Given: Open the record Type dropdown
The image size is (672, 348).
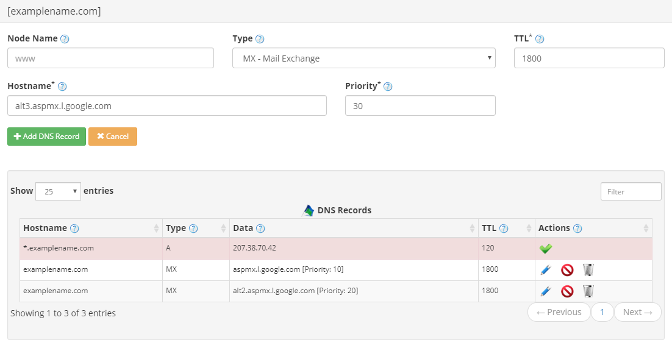Looking at the screenshot, I should click(x=363, y=59).
